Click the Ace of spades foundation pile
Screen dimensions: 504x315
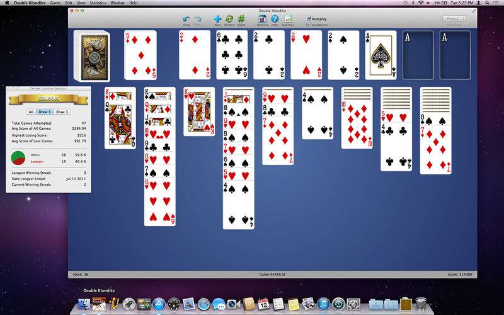tap(381, 55)
